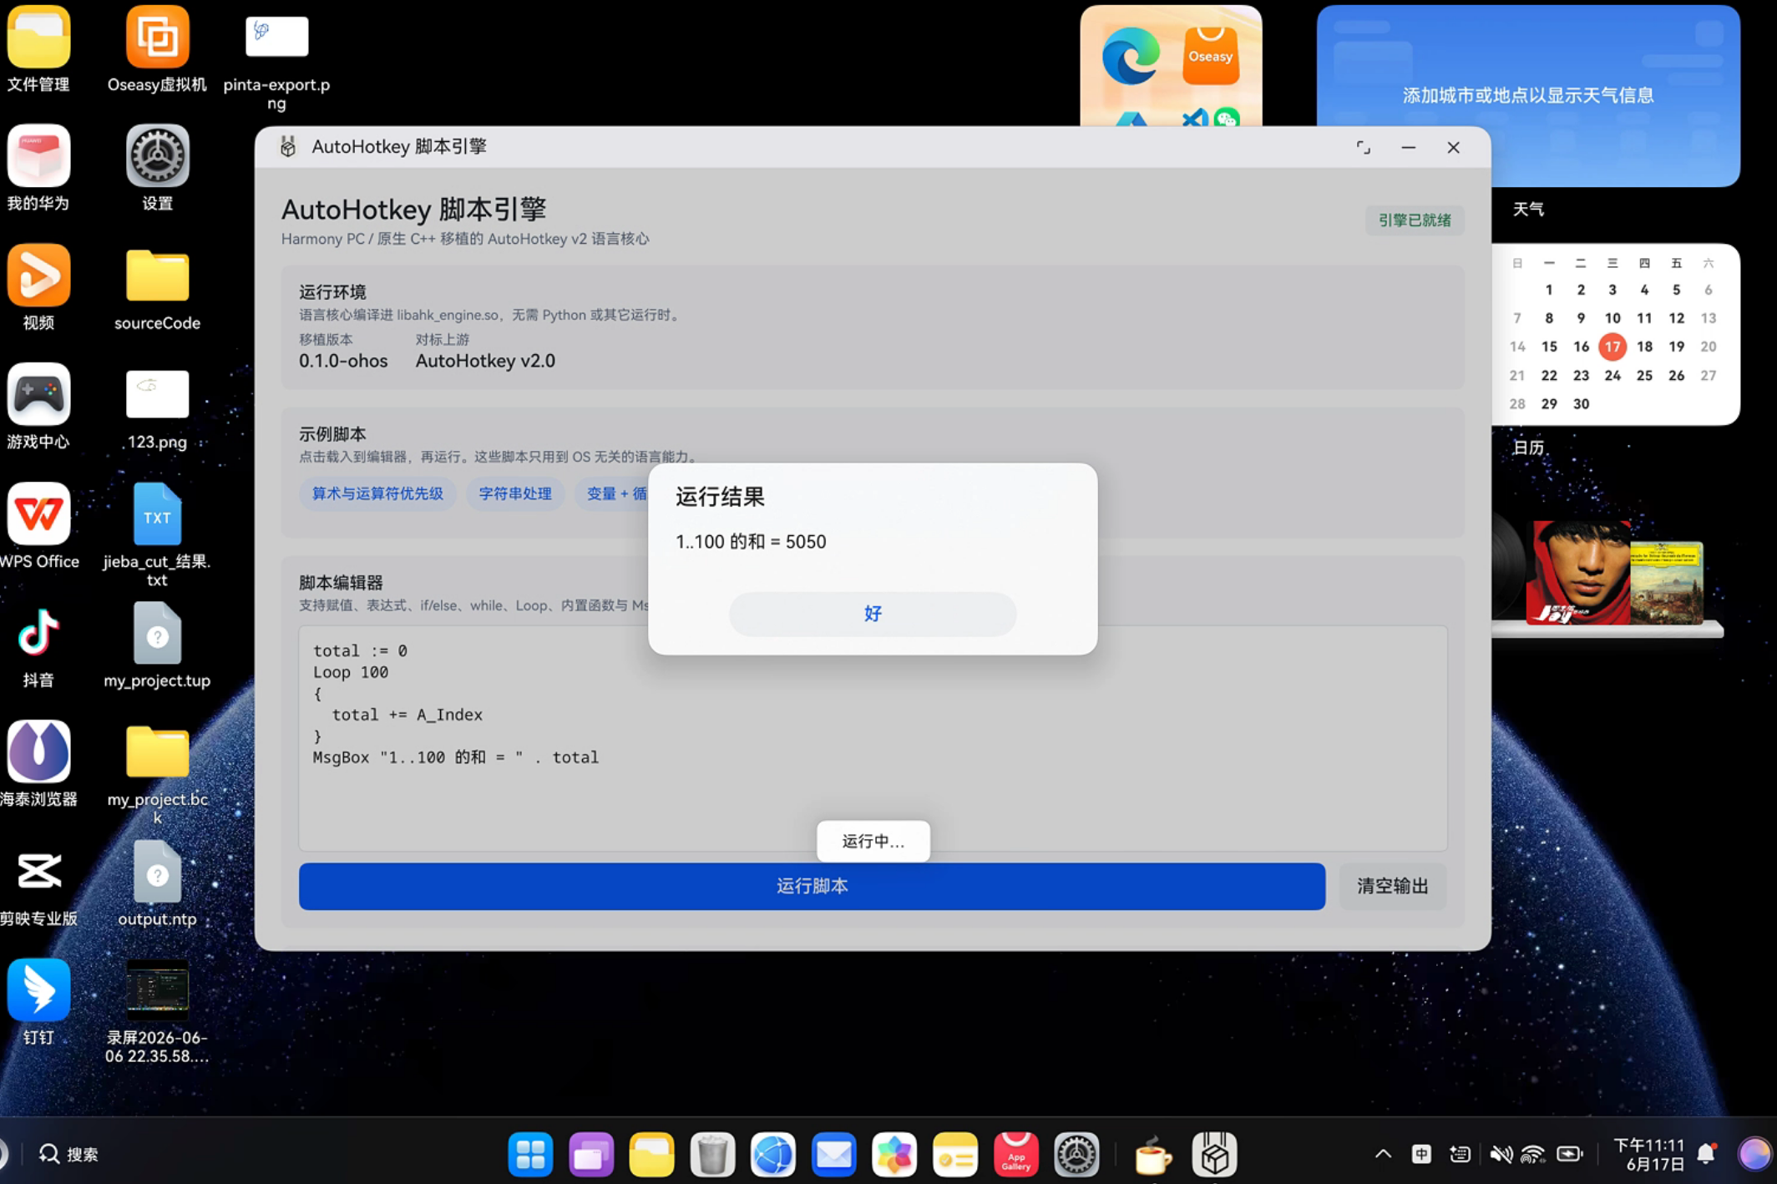Click the AI assistant orb in taskbar corner
Screen dimensions: 1777x1184
pos(1754,1154)
